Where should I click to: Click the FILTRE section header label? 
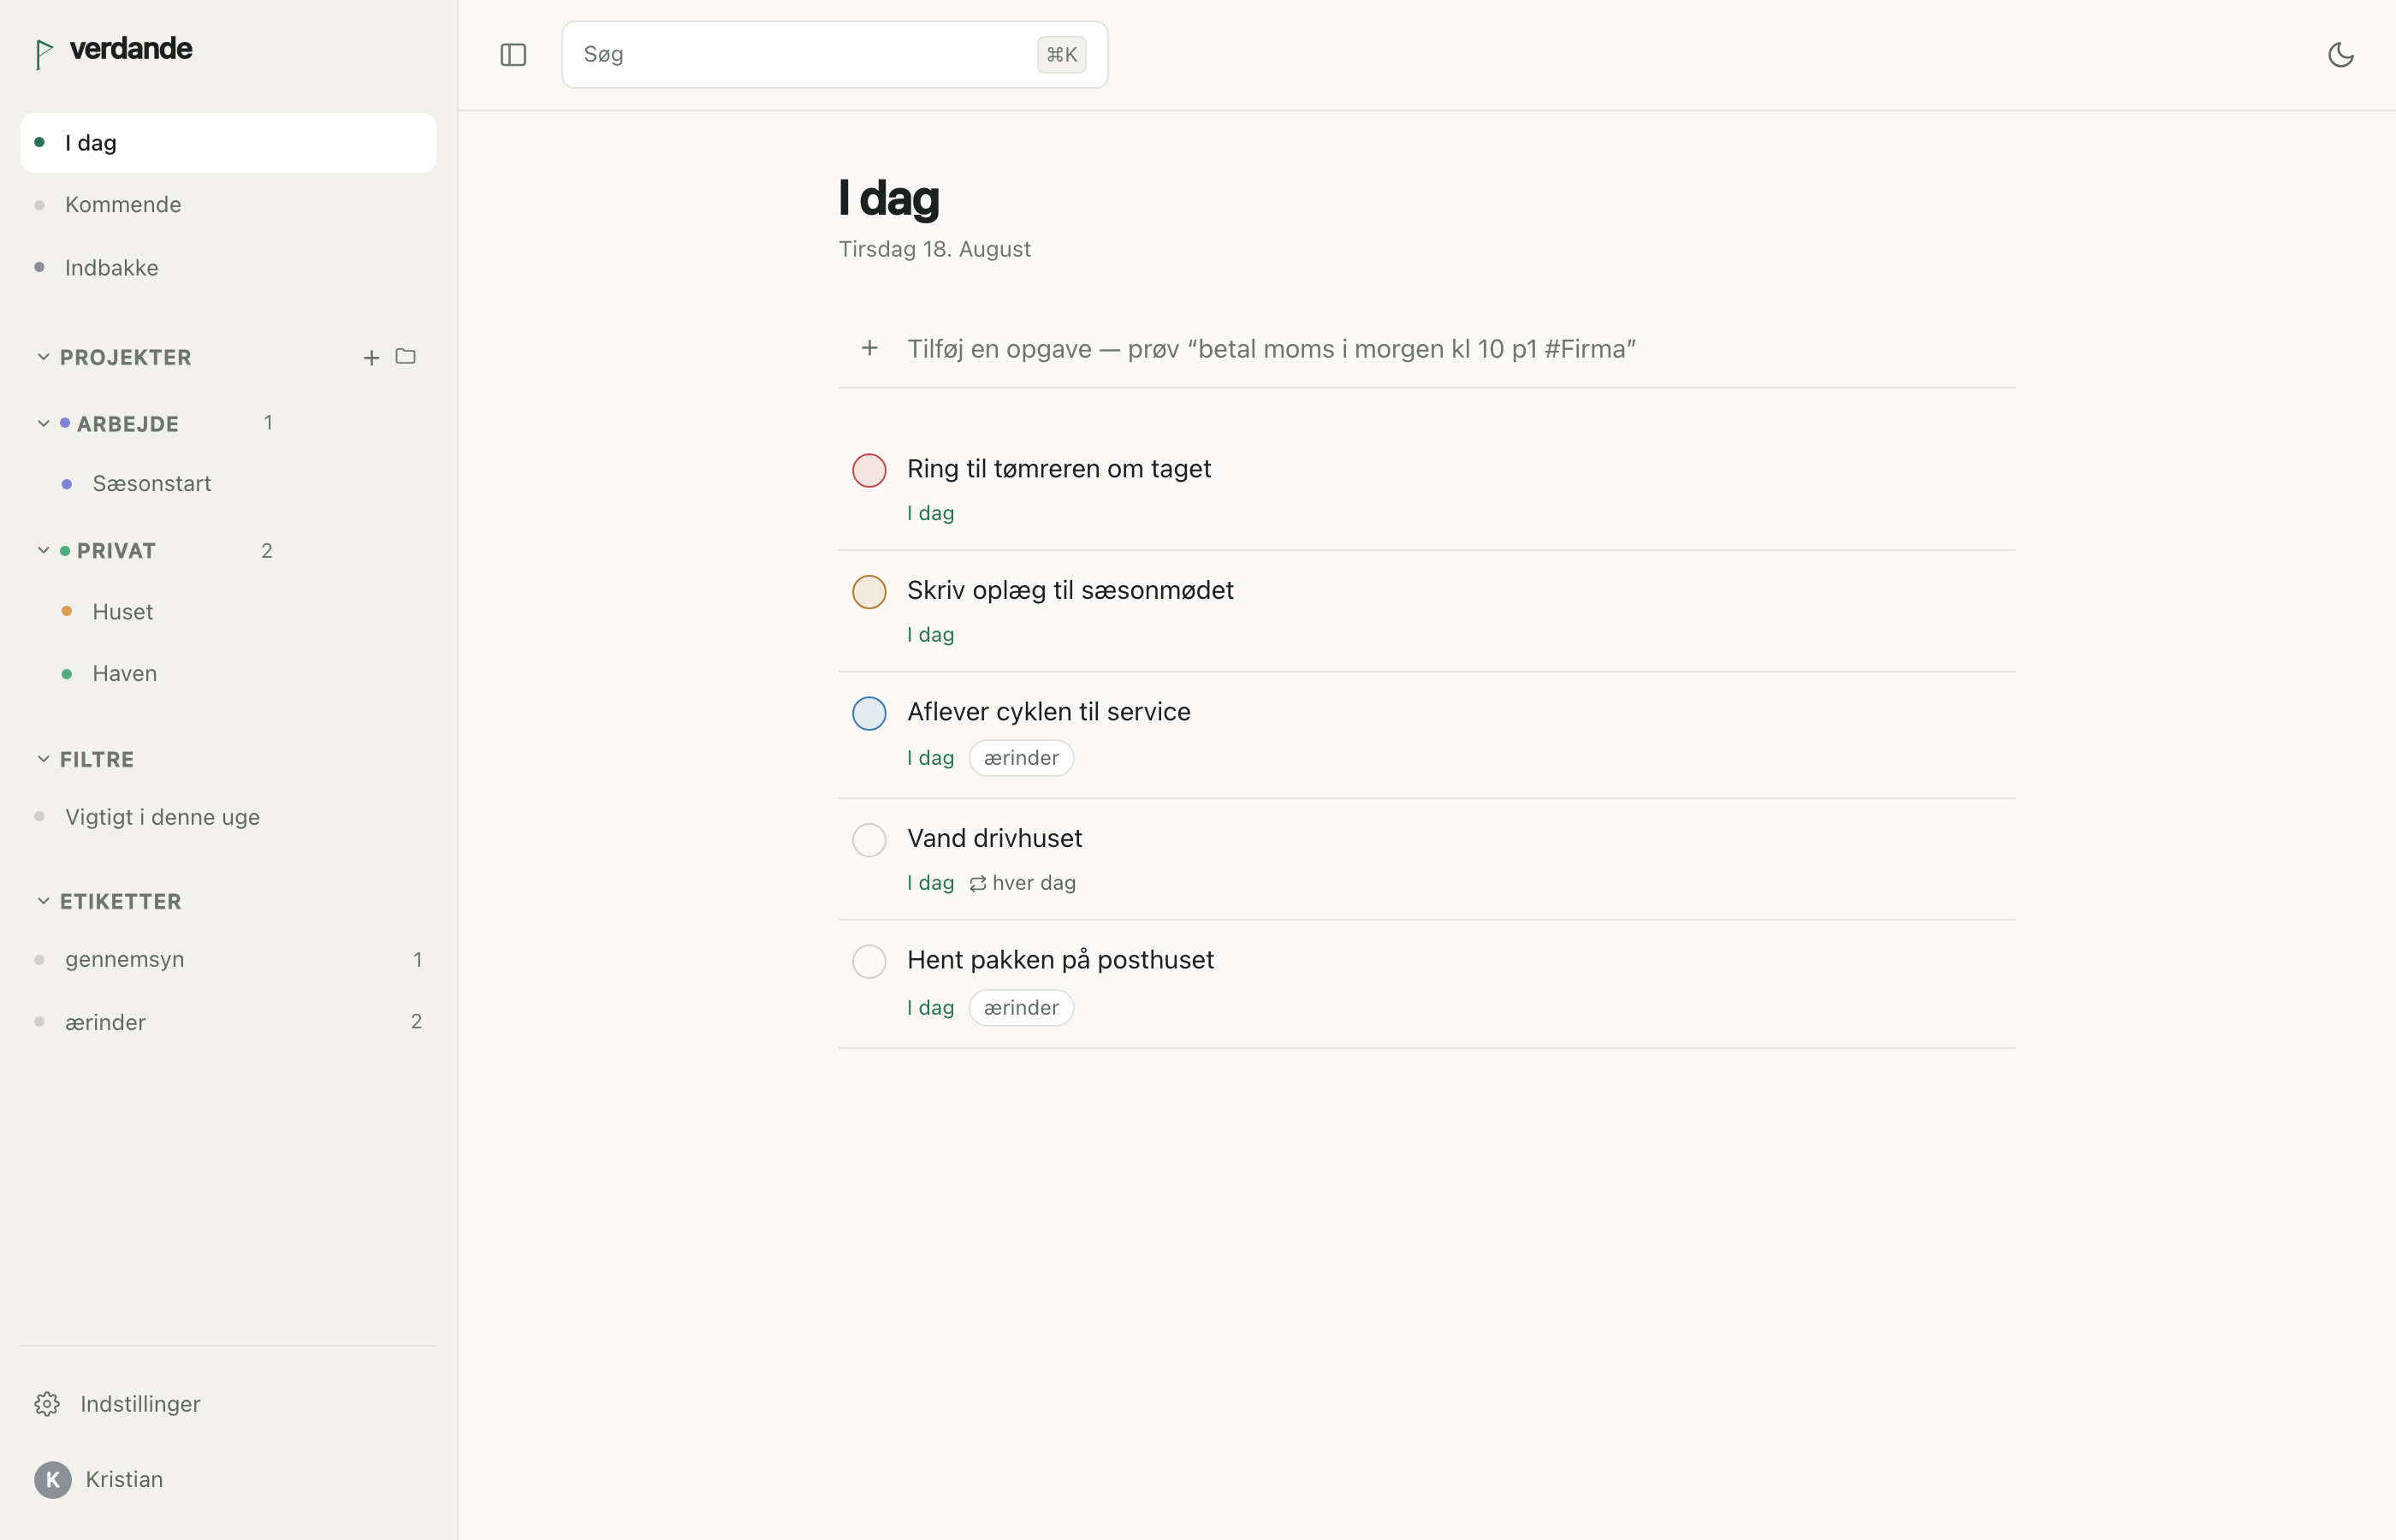point(97,759)
